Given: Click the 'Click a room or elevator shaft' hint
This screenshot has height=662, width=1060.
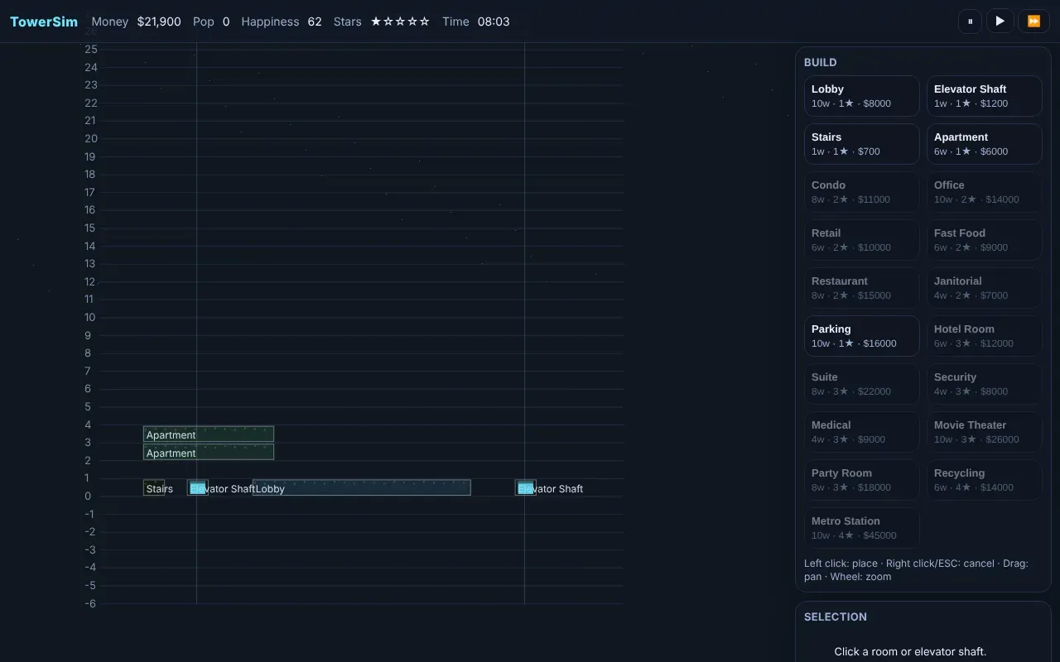Looking at the screenshot, I should (910, 651).
